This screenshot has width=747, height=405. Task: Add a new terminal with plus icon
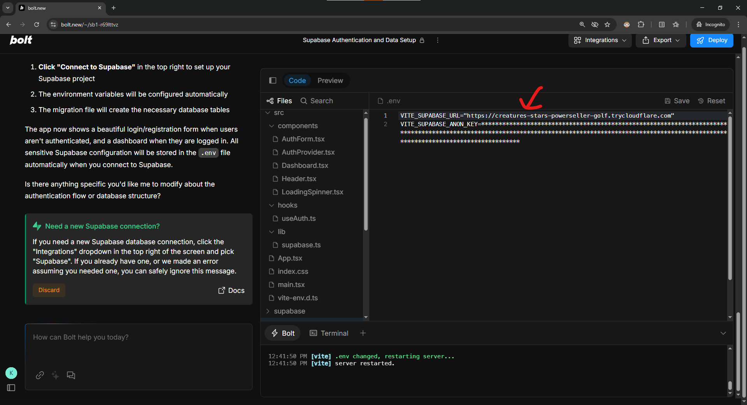click(x=363, y=333)
